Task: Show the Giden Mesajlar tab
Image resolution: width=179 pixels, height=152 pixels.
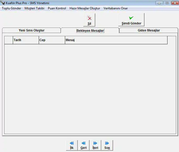Action: click(x=149, y=30)
